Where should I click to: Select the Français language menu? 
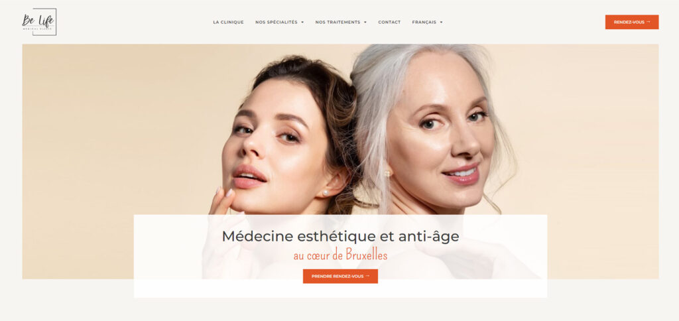pos(424,22)
